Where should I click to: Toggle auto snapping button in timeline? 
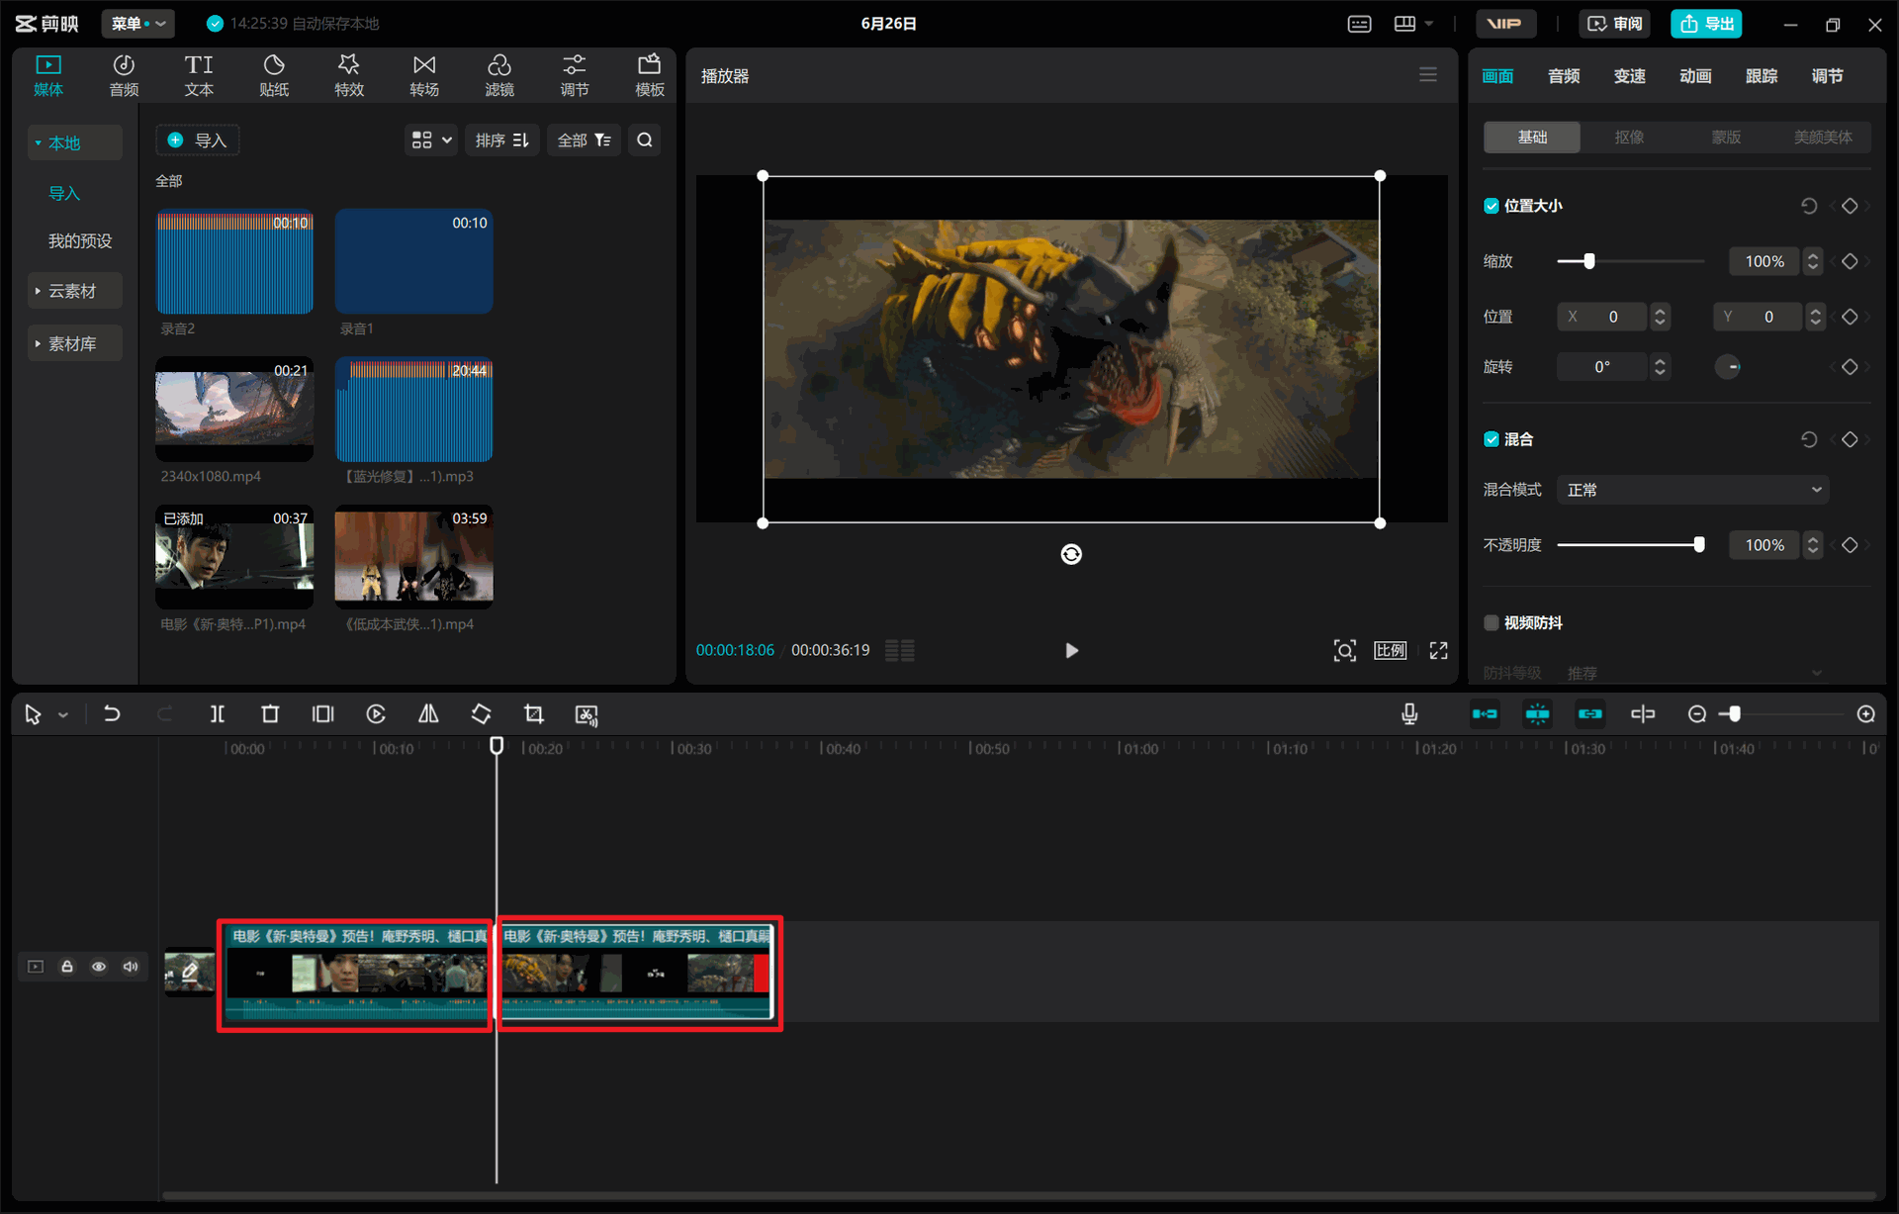point(1537,714)
